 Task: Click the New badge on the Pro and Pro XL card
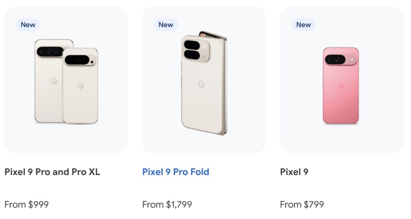pyautogui.click(x=28, y=25)
